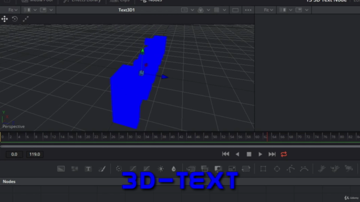Add a Brightness Contrast sun node
360x202 pixels.
tap(160, 169)
